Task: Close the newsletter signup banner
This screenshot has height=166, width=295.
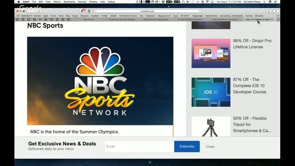Action: pos(210,147)
